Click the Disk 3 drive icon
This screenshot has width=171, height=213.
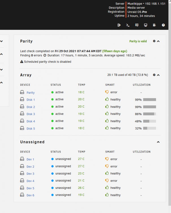pyautogui.click(x=22, y=114)
